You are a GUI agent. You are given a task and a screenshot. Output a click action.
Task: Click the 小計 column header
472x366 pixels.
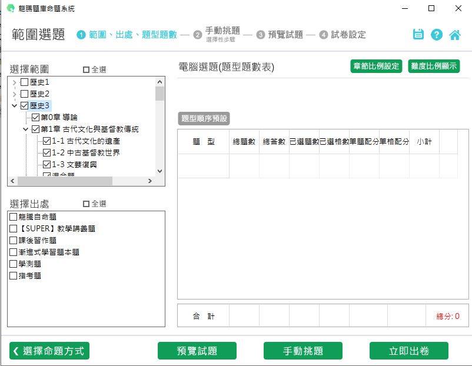tap(424, 142)
